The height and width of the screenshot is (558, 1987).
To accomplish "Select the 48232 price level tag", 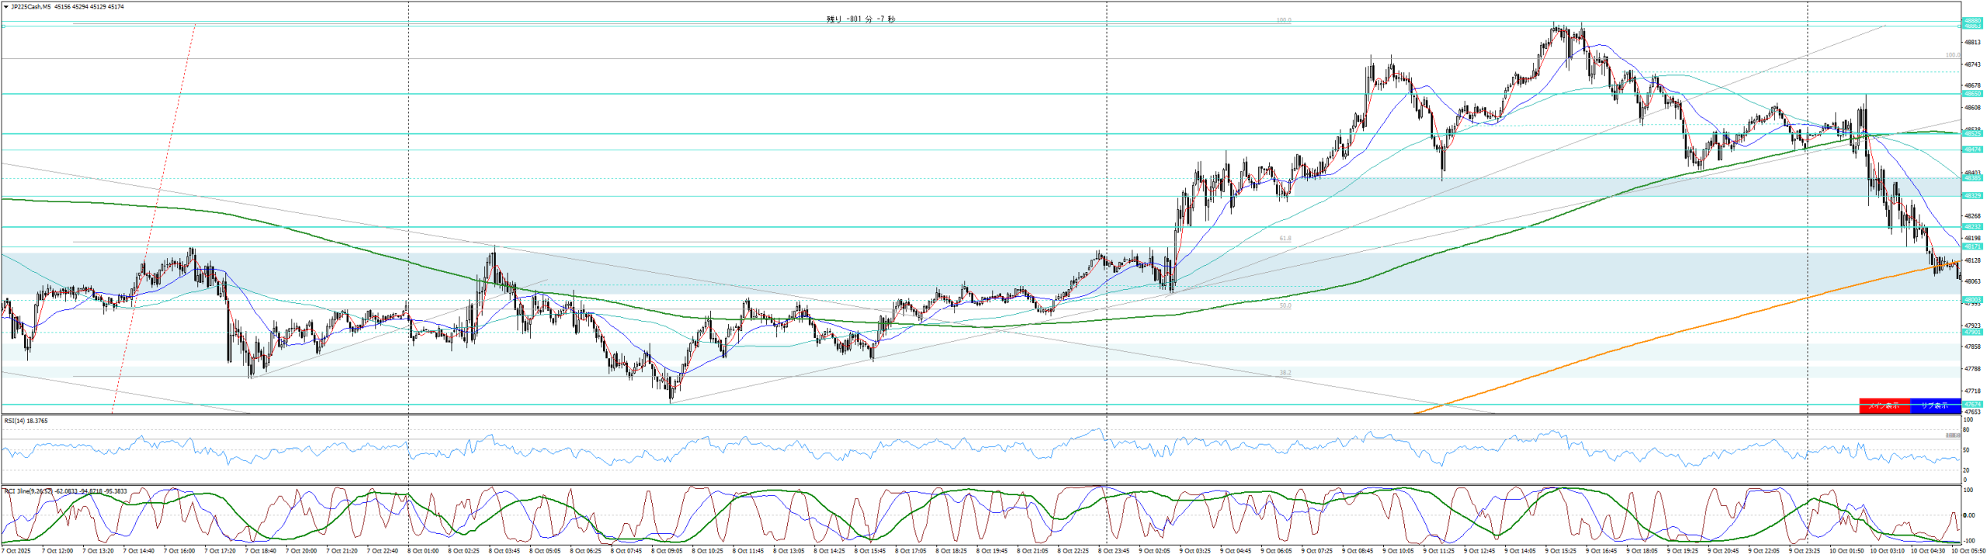I will tap(1972, 227).
